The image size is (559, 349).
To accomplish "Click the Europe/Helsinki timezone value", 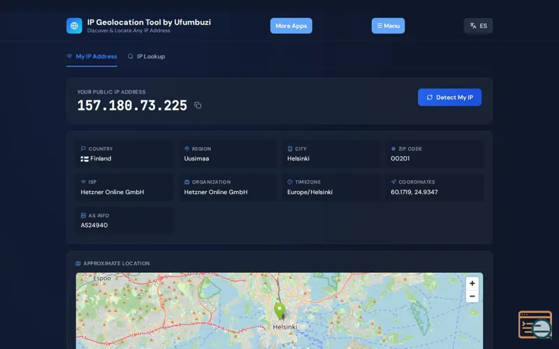I will click(x=310, y=192).
